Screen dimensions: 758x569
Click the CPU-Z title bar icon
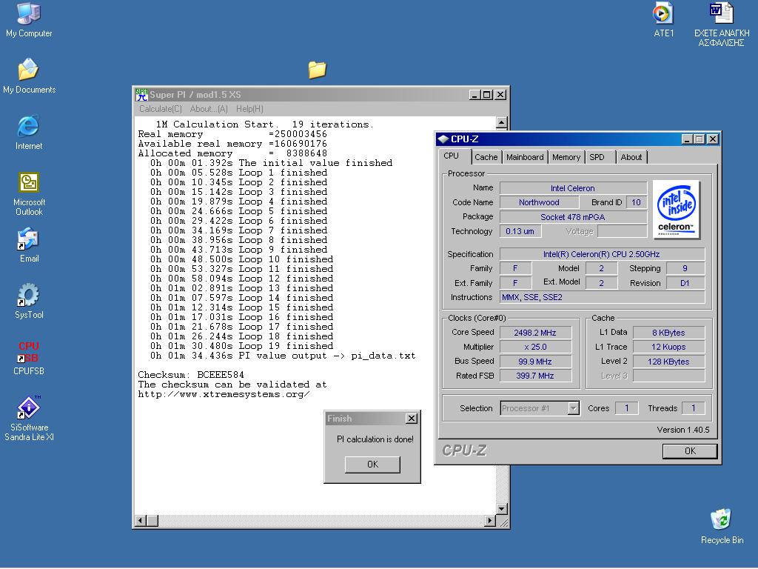[443, 139]
